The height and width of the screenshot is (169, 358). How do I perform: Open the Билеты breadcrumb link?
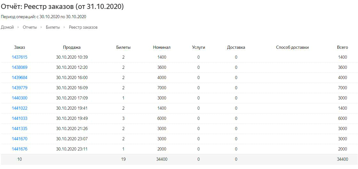(x=53, y=27)
